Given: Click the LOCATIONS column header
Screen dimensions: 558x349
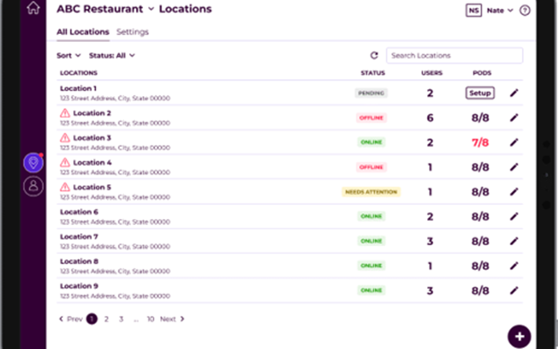Looking at the screenshot, I should (x=78, y=73).
